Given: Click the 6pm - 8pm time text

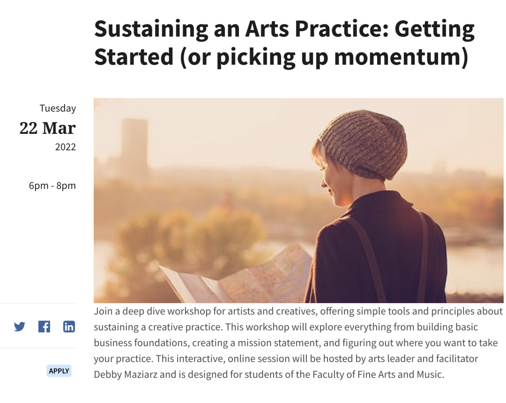Looking at the screenshot, I should tap(52, 186).
